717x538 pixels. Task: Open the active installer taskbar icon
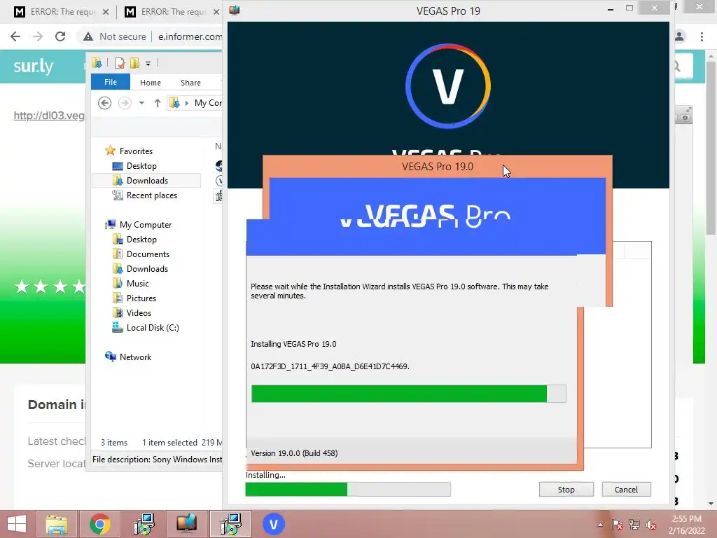coord(230,524)
